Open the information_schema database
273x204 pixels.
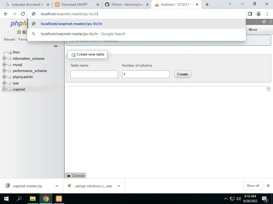pos(28,59)
